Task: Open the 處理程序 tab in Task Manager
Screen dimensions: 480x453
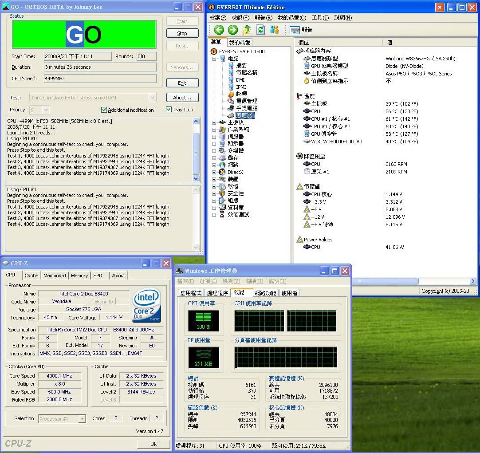Action: [217, 293]
